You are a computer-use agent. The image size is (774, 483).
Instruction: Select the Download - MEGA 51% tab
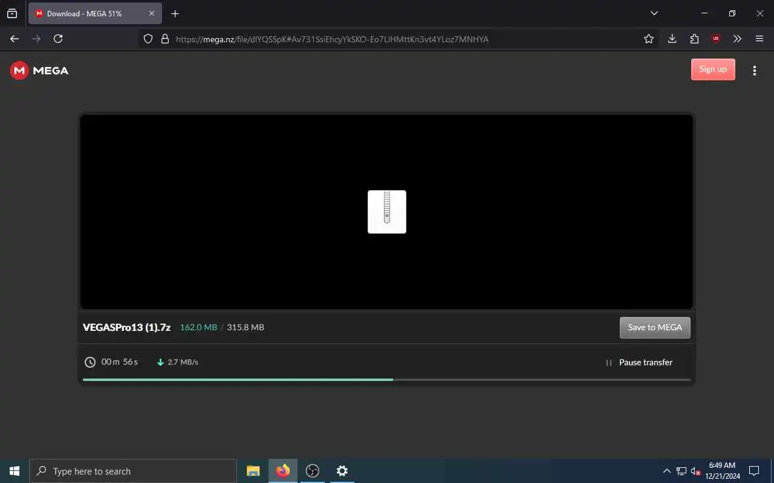(x=95, y=13)
